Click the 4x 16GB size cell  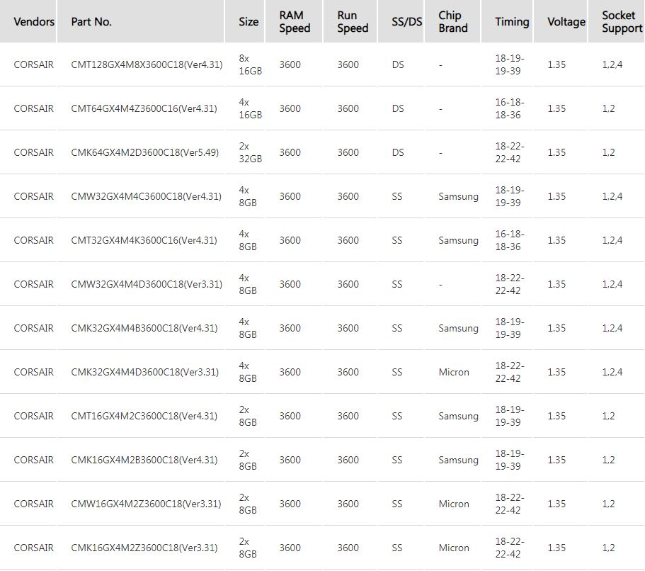250,108
